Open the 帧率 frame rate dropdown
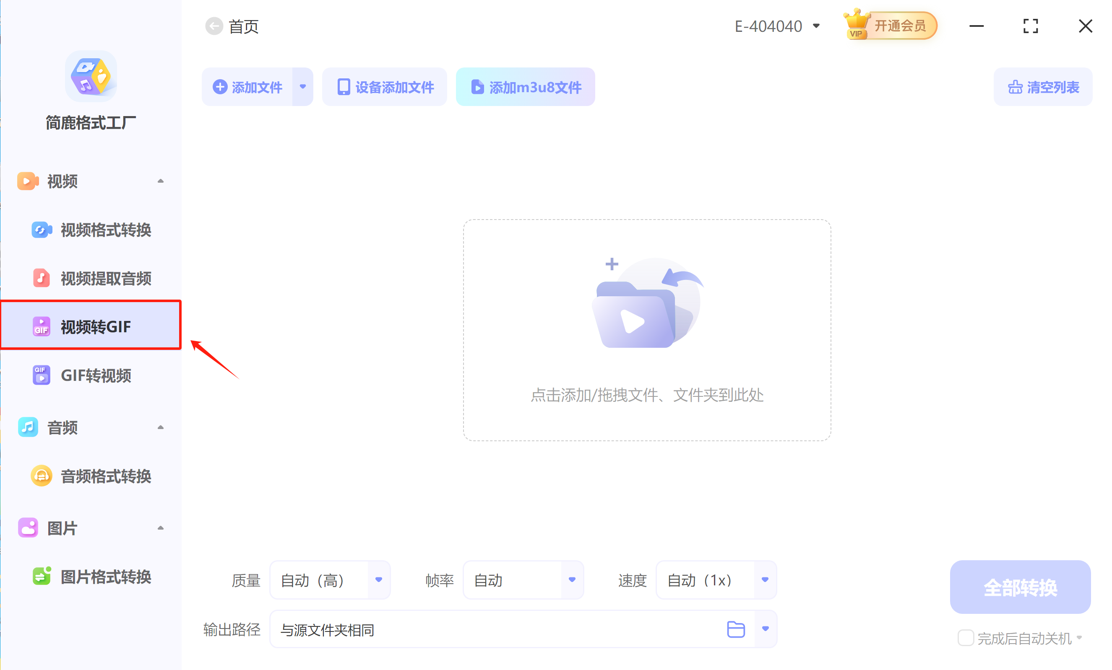 point(571,580)
